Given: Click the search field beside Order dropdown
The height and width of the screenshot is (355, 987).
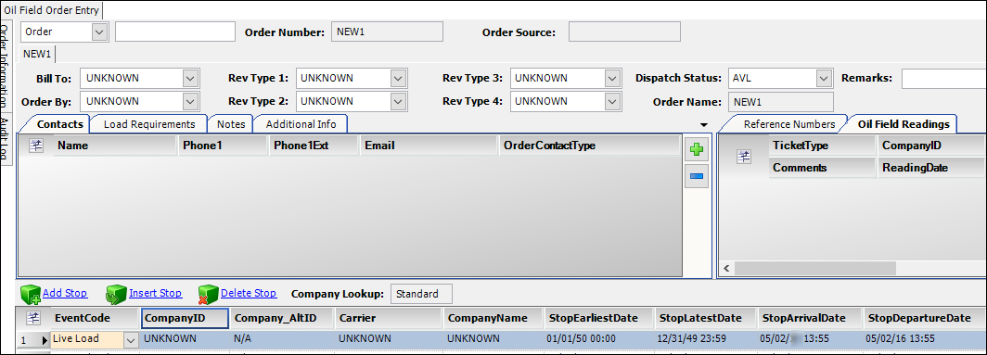Looking at the screenshot, I should pos(175,32).
